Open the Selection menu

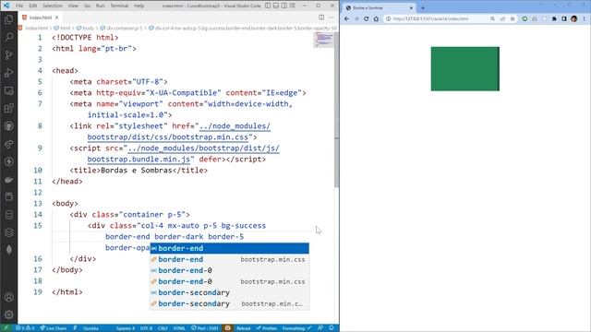click(53, 6)
